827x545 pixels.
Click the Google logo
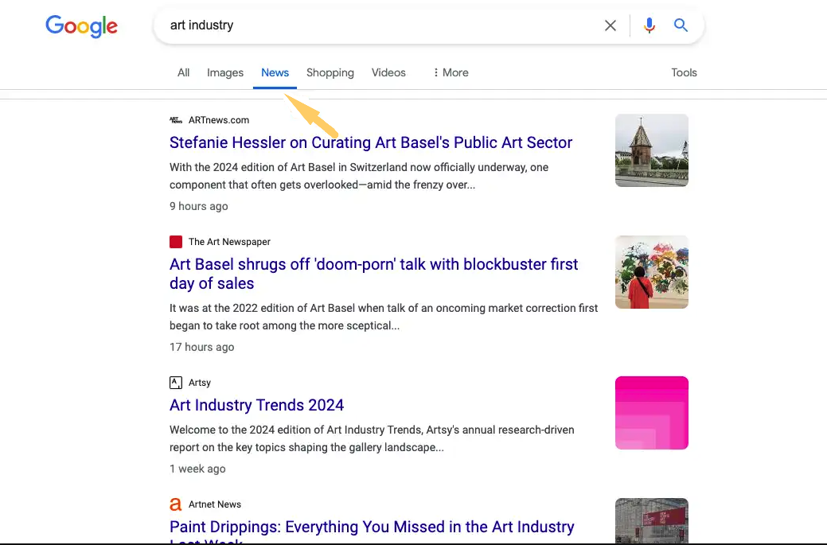coord(81,25)
